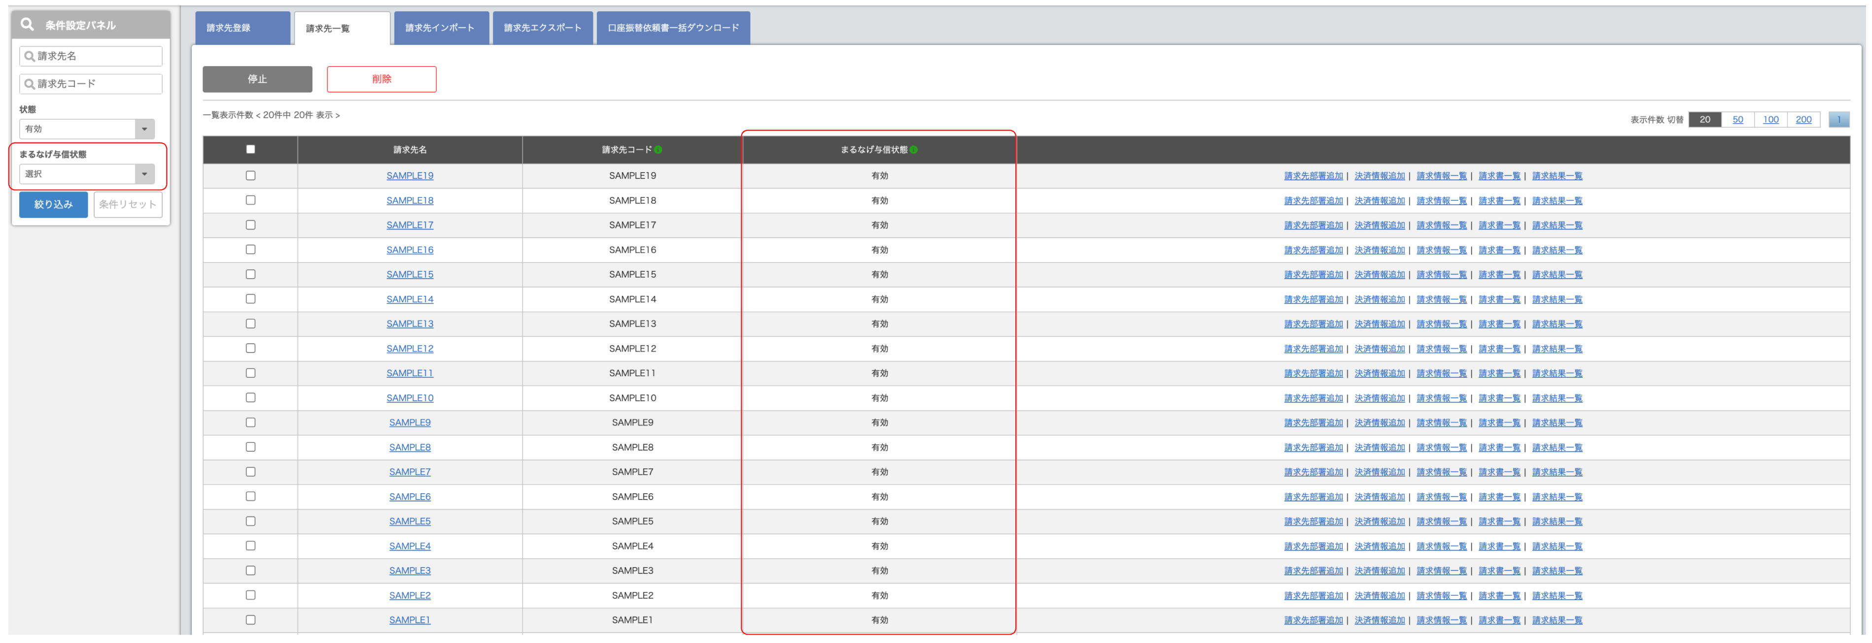Check the SAMPLE19 row checkbox
Viewport: 1872px width, 643px height.
251,176
